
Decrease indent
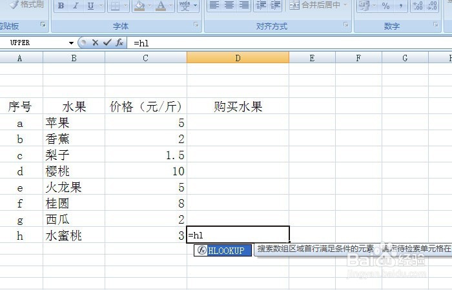261,5
